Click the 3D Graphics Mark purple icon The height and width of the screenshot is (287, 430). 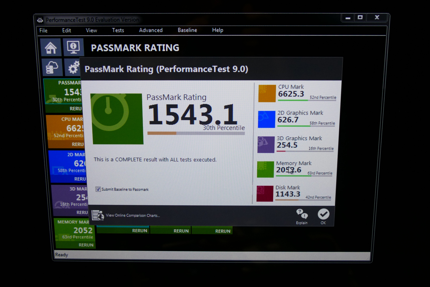click(266, 144)
